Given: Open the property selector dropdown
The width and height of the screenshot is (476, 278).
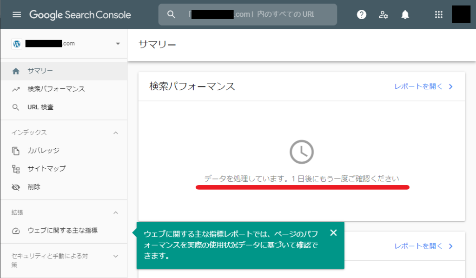Looking at the screenshot, I should (x=118, y=44).
